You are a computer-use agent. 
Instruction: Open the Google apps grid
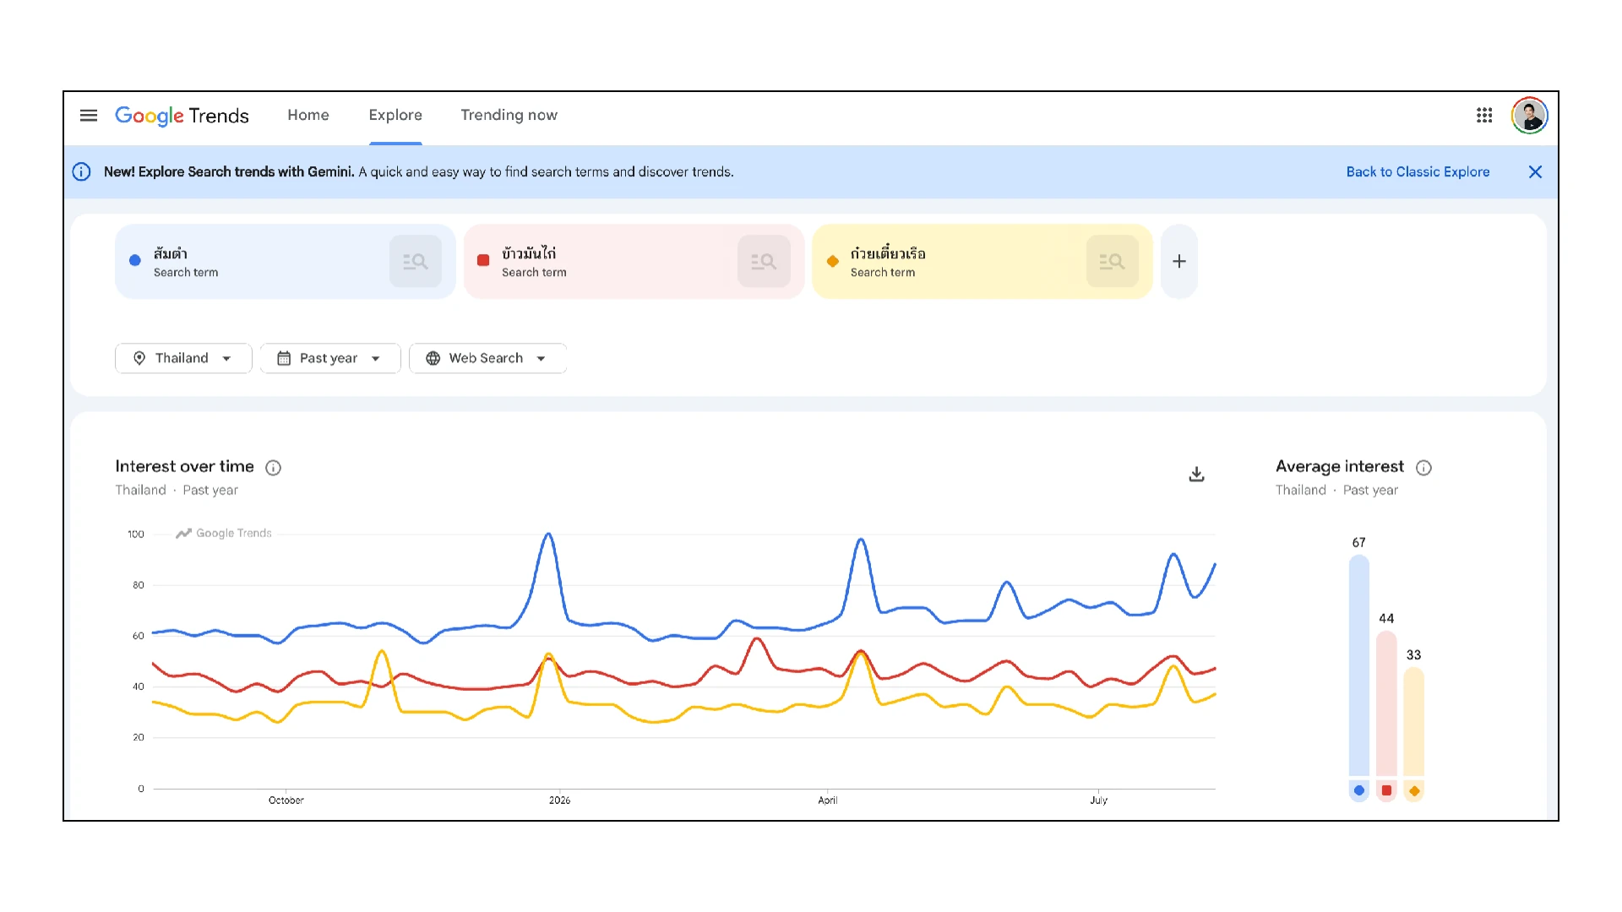(x=1484, y=116)
